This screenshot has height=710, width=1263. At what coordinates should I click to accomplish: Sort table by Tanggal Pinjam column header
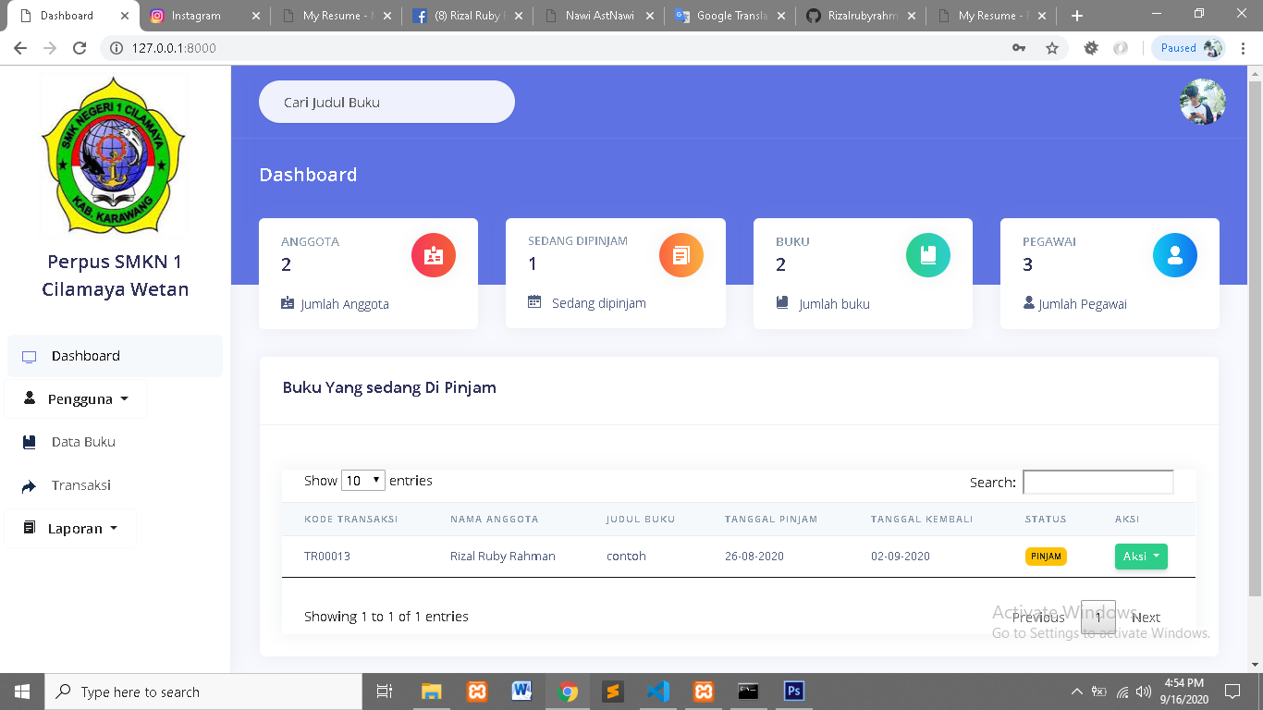pyautogui.click(x=771, y=520)
